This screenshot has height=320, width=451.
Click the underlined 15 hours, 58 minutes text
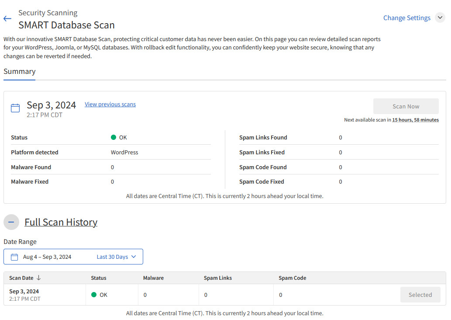click(415, 120)
